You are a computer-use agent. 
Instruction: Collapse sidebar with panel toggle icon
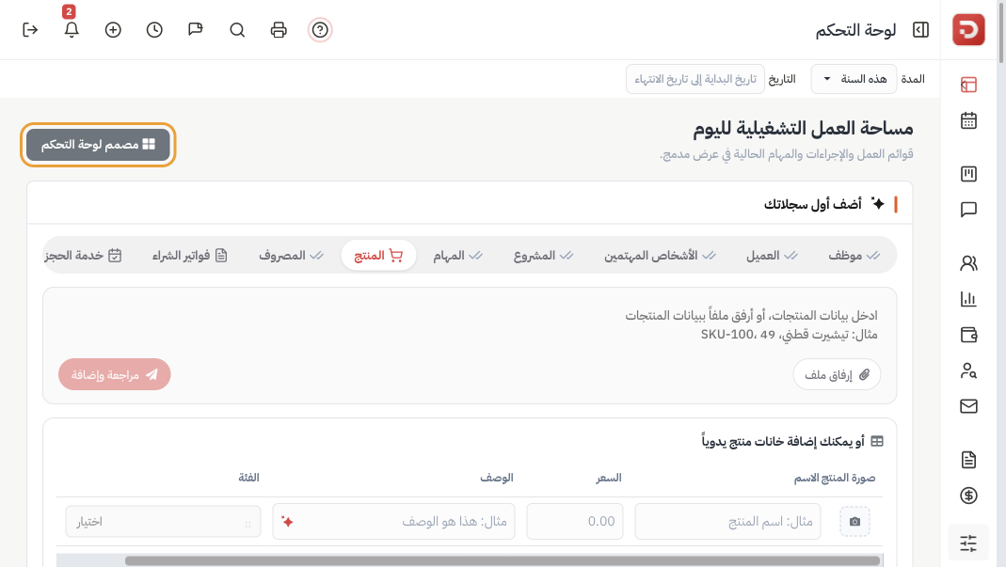click(920, 29)
